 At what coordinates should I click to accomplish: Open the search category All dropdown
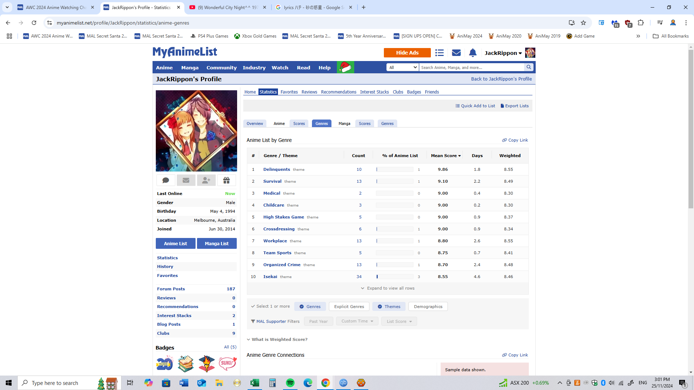pyautogui.click(x=402, y=67)
